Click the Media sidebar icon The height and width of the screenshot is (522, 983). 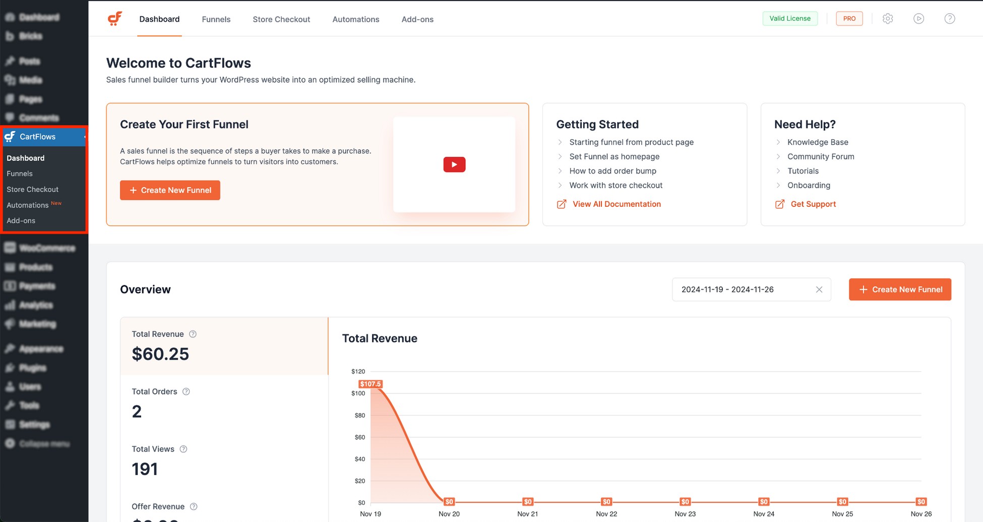click(x=10, y=80)
